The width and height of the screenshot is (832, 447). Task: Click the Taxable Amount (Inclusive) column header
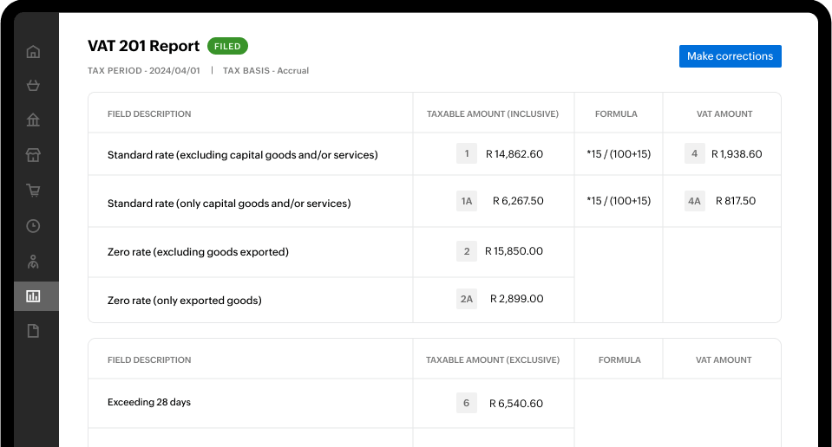(x=493, y=114)
